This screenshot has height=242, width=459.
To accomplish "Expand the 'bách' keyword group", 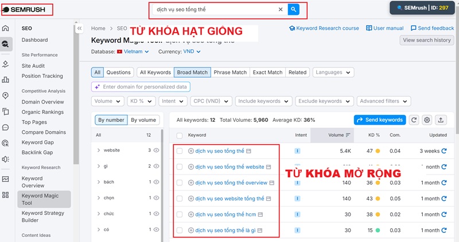I will pyautogui.click(x=99, y=182).
